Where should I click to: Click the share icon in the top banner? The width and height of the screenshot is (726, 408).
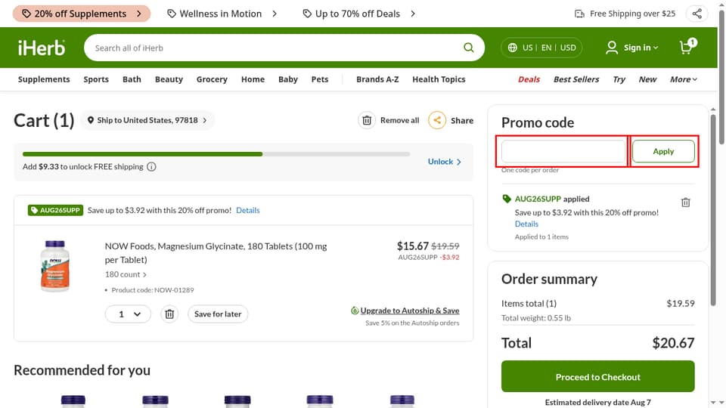tap(697, 14)
